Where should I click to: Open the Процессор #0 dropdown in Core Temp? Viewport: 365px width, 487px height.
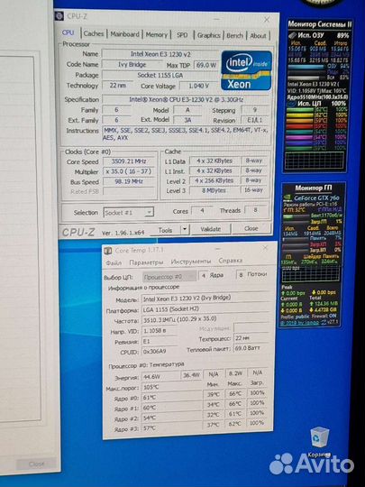(169, 276)
